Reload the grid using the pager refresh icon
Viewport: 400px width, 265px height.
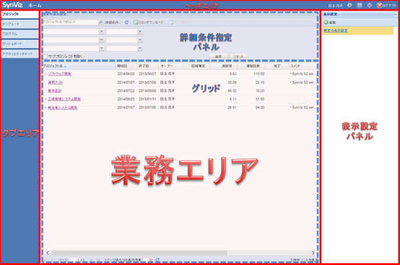(157, 260)
